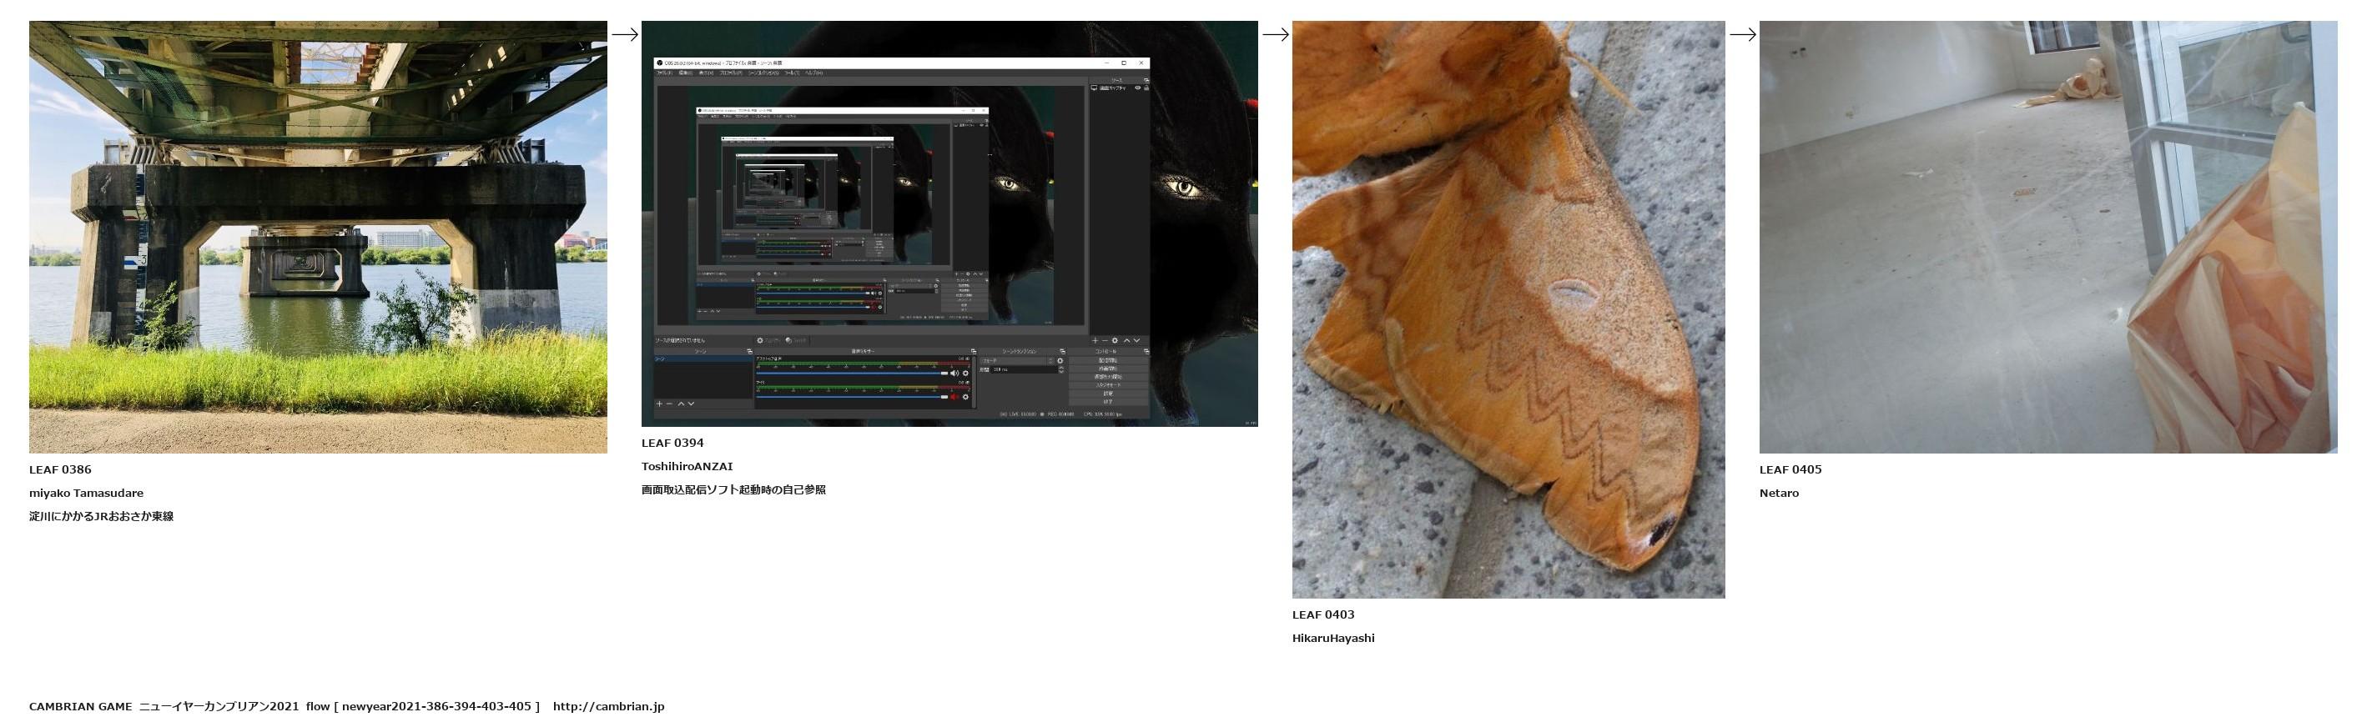The height and width of the screenshot is (727, 2367).
Task: Click the scene transition gear icon
Action: click(1060, 361)
